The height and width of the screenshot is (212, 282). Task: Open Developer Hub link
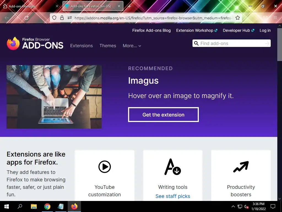(238, 30)
